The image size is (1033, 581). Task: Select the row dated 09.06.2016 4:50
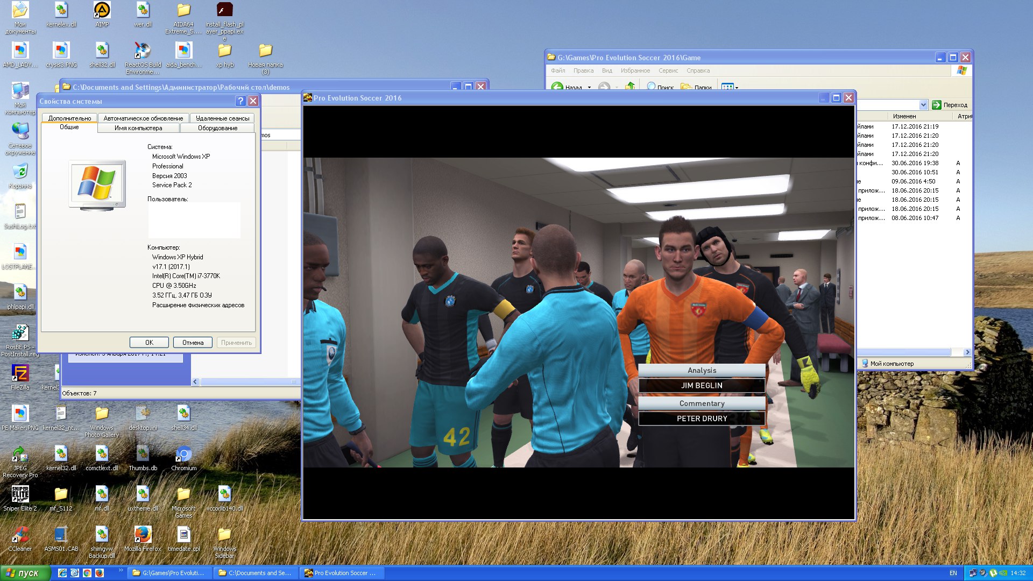click(914, 181)
